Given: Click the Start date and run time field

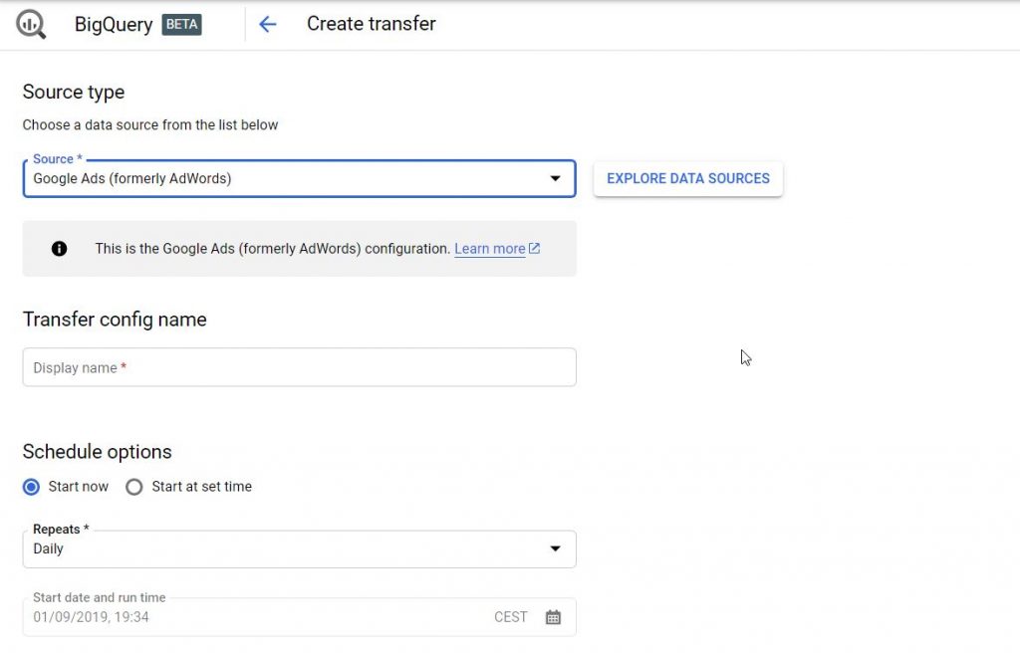Looking at the screenshot, I should 249,617.
